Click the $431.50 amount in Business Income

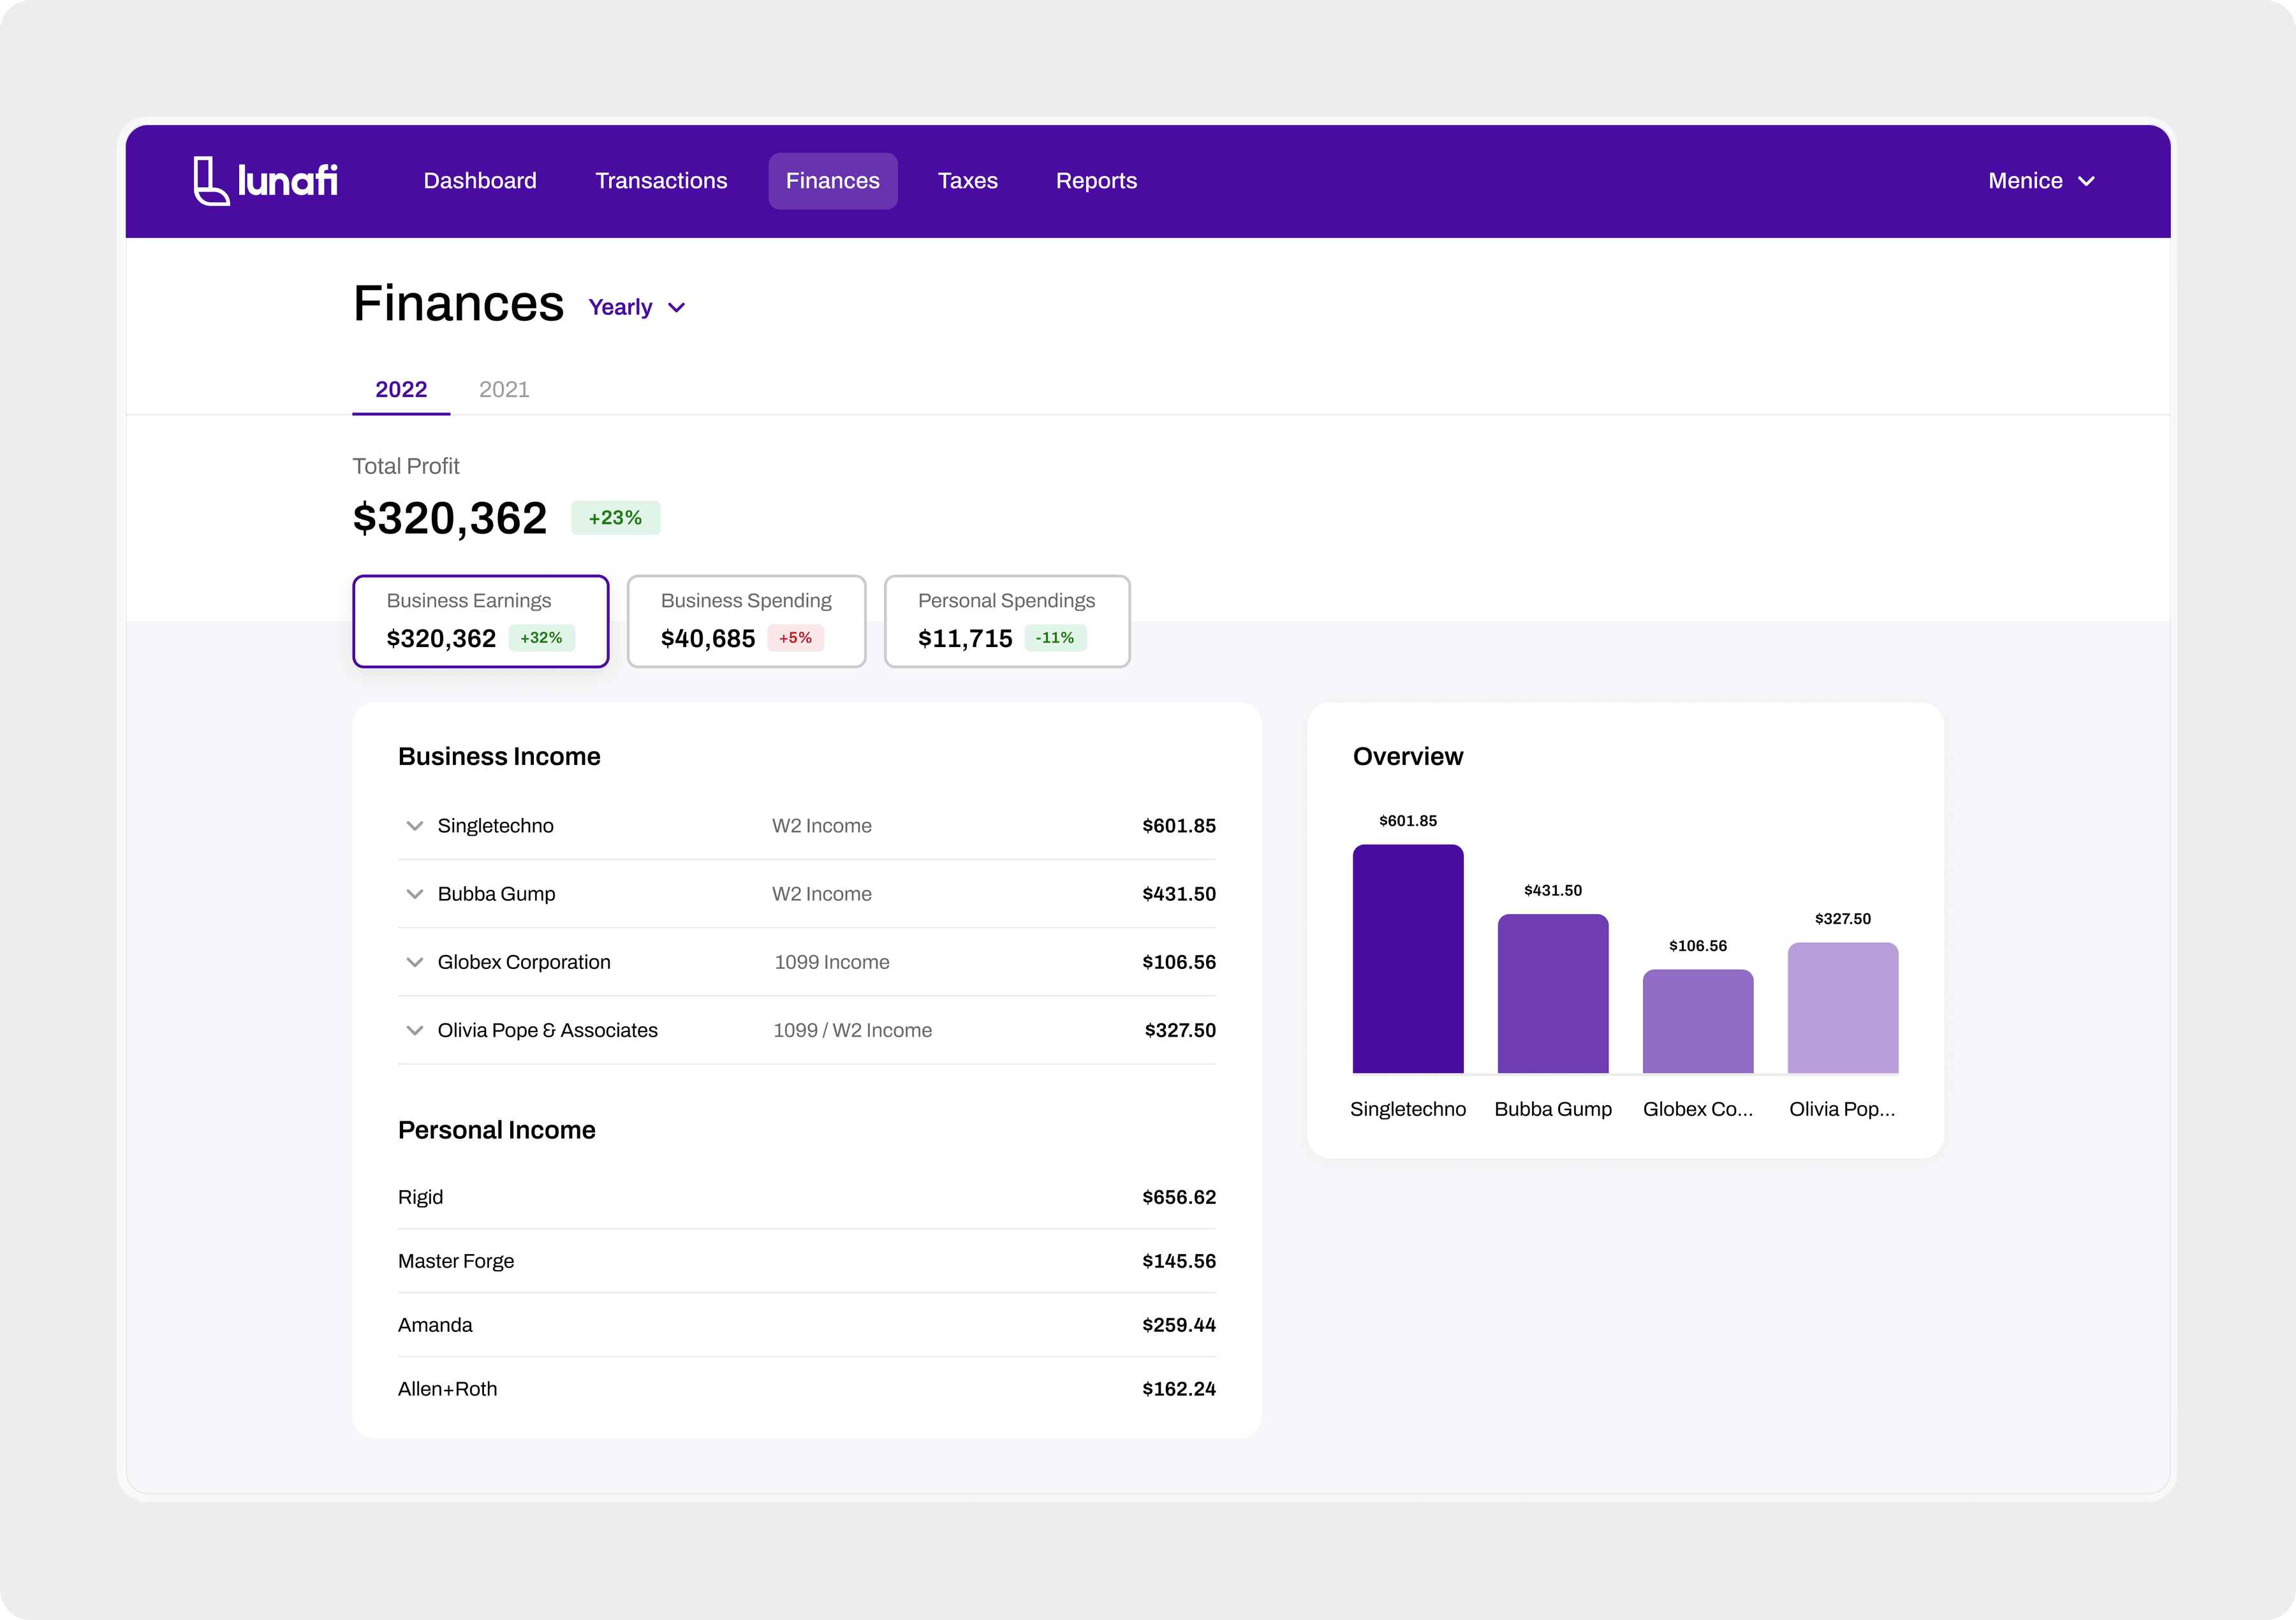[x=1179, y=894]
